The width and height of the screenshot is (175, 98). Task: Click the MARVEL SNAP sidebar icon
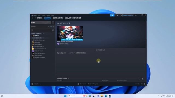pos(33,51)
